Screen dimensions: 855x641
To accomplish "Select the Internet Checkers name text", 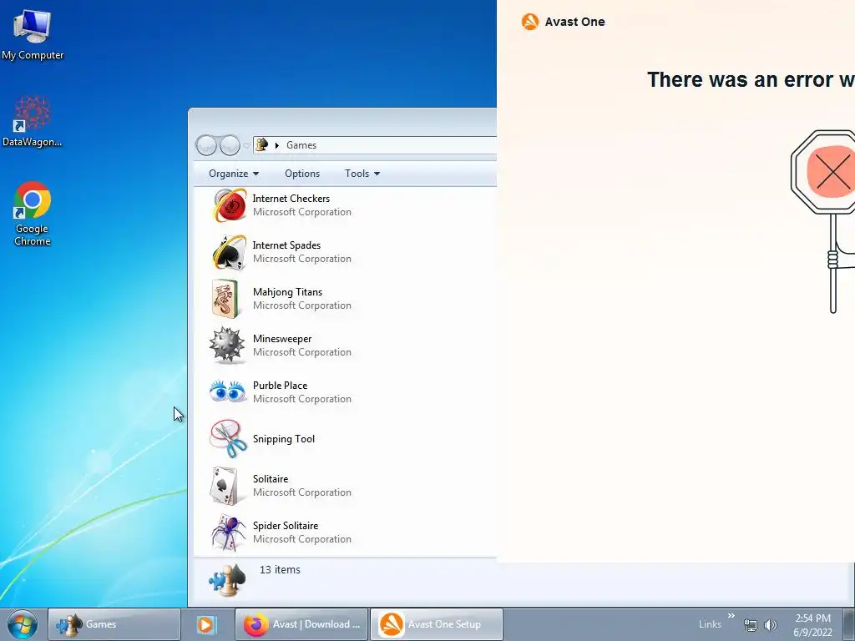I will 291,199.
